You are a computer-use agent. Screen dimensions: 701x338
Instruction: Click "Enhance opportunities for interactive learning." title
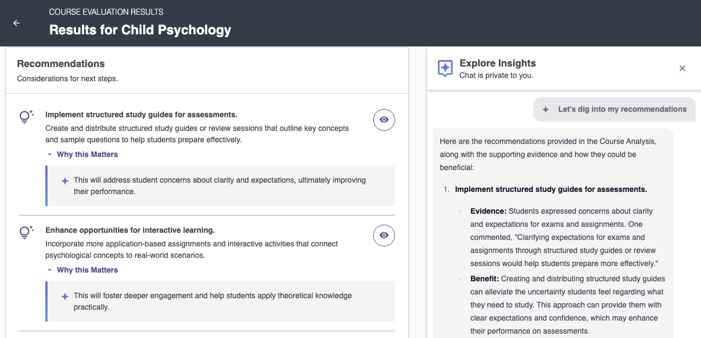pyautogui.click(x=130, y=230)
